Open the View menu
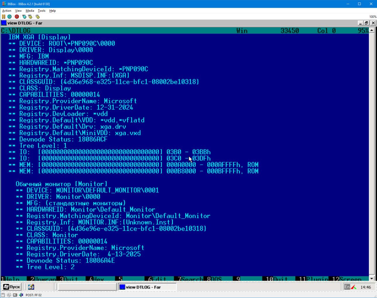The image size is (377, 298). coord(18,11)
